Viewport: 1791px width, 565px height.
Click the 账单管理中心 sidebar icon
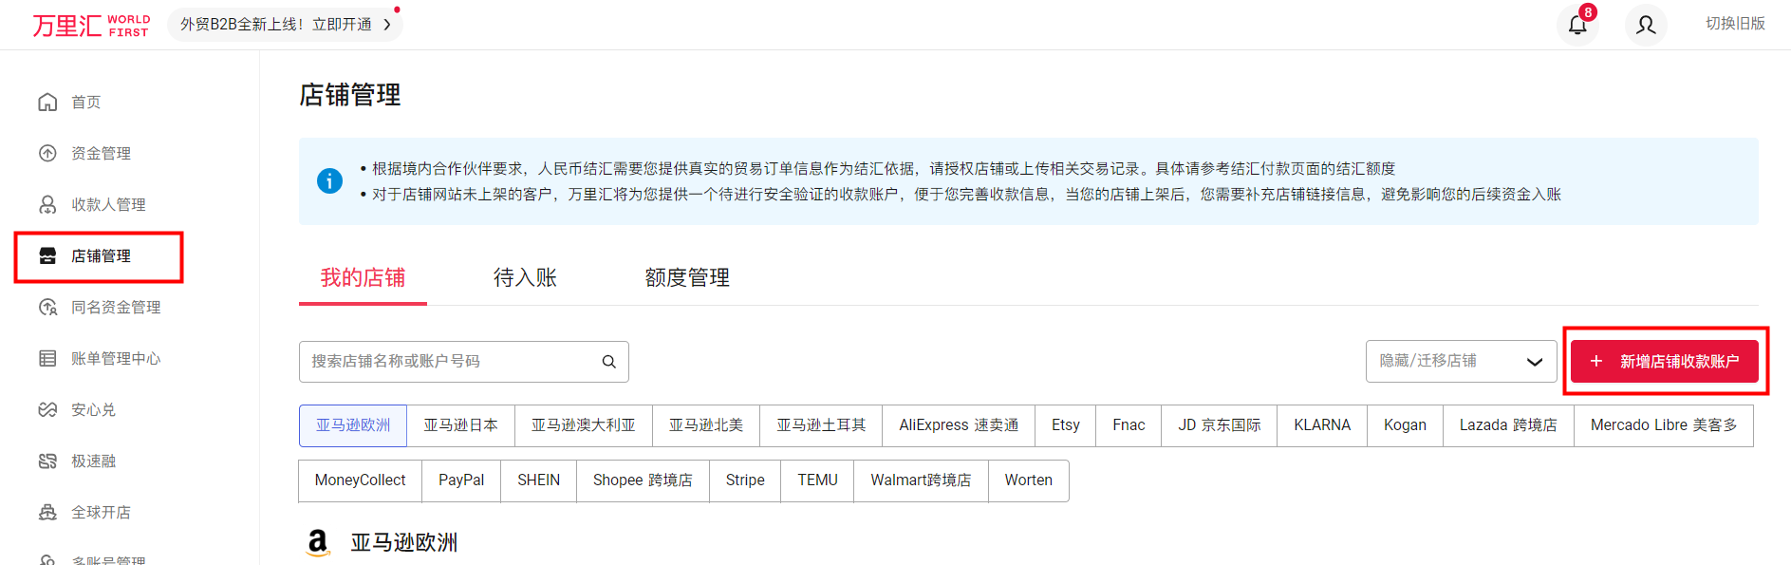pyautogui.click(x=47, y=358)
